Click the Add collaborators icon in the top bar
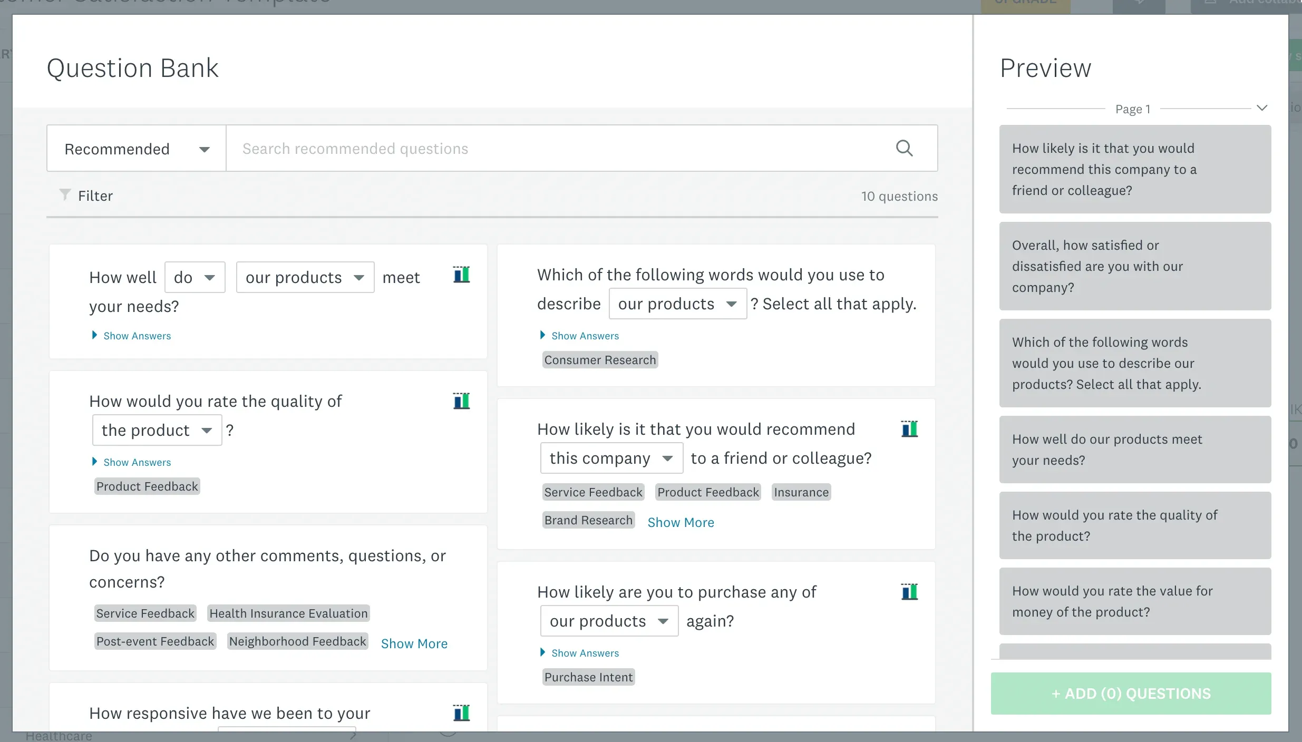This screenshot has height=742, width=1302. pyautogui.click(x=1210, y=3)
